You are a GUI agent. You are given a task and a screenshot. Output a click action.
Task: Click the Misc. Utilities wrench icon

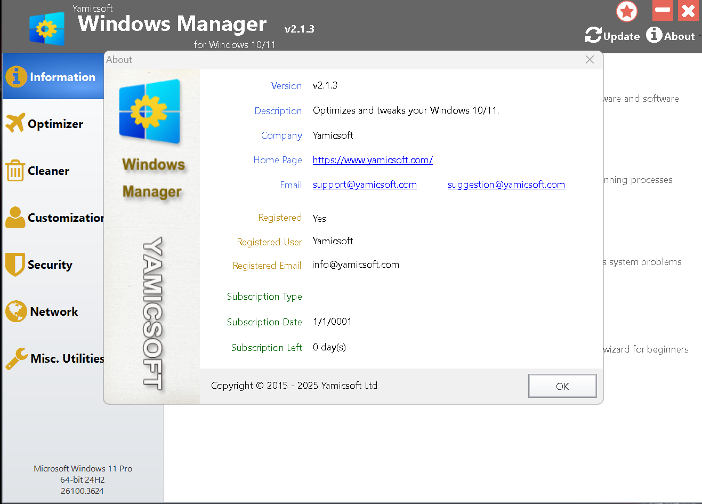17,358
